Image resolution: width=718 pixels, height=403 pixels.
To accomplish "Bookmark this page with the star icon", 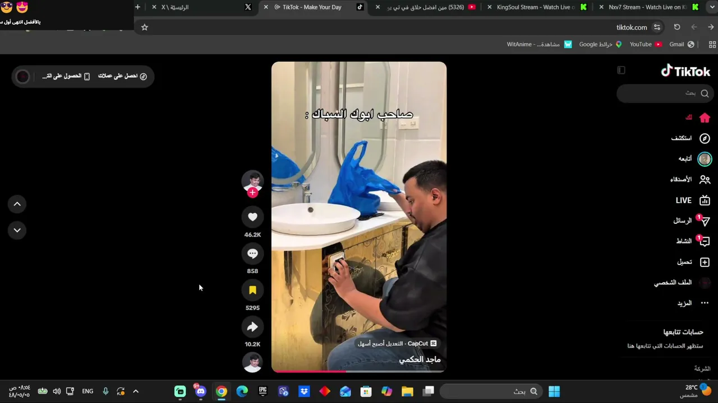I will click(144, 27).
